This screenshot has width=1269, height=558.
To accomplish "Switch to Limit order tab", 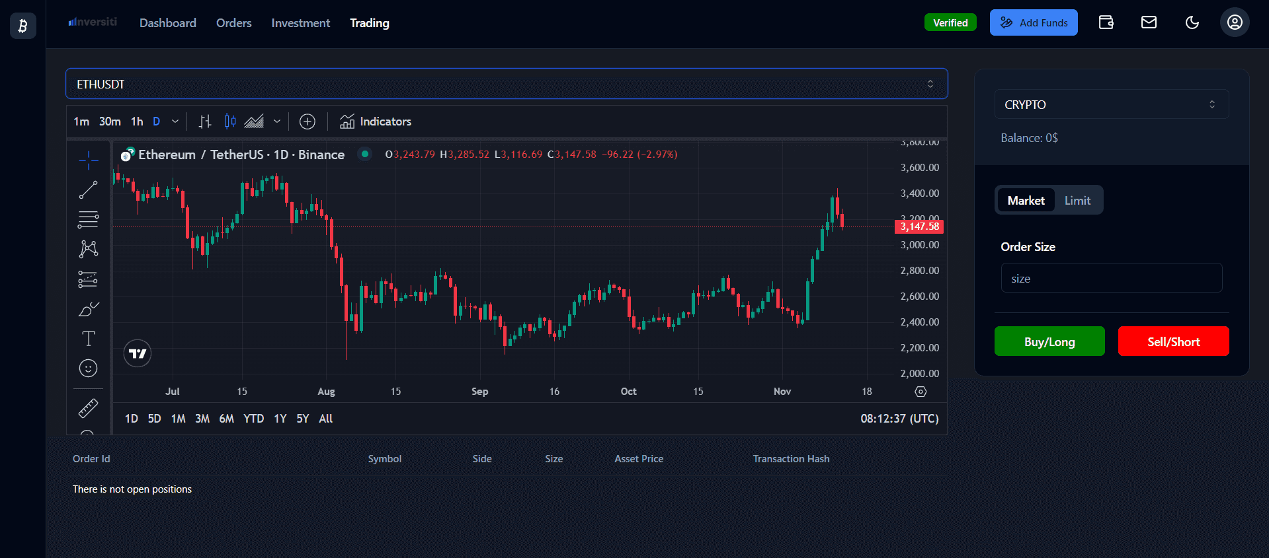I will coord(1078,201).
